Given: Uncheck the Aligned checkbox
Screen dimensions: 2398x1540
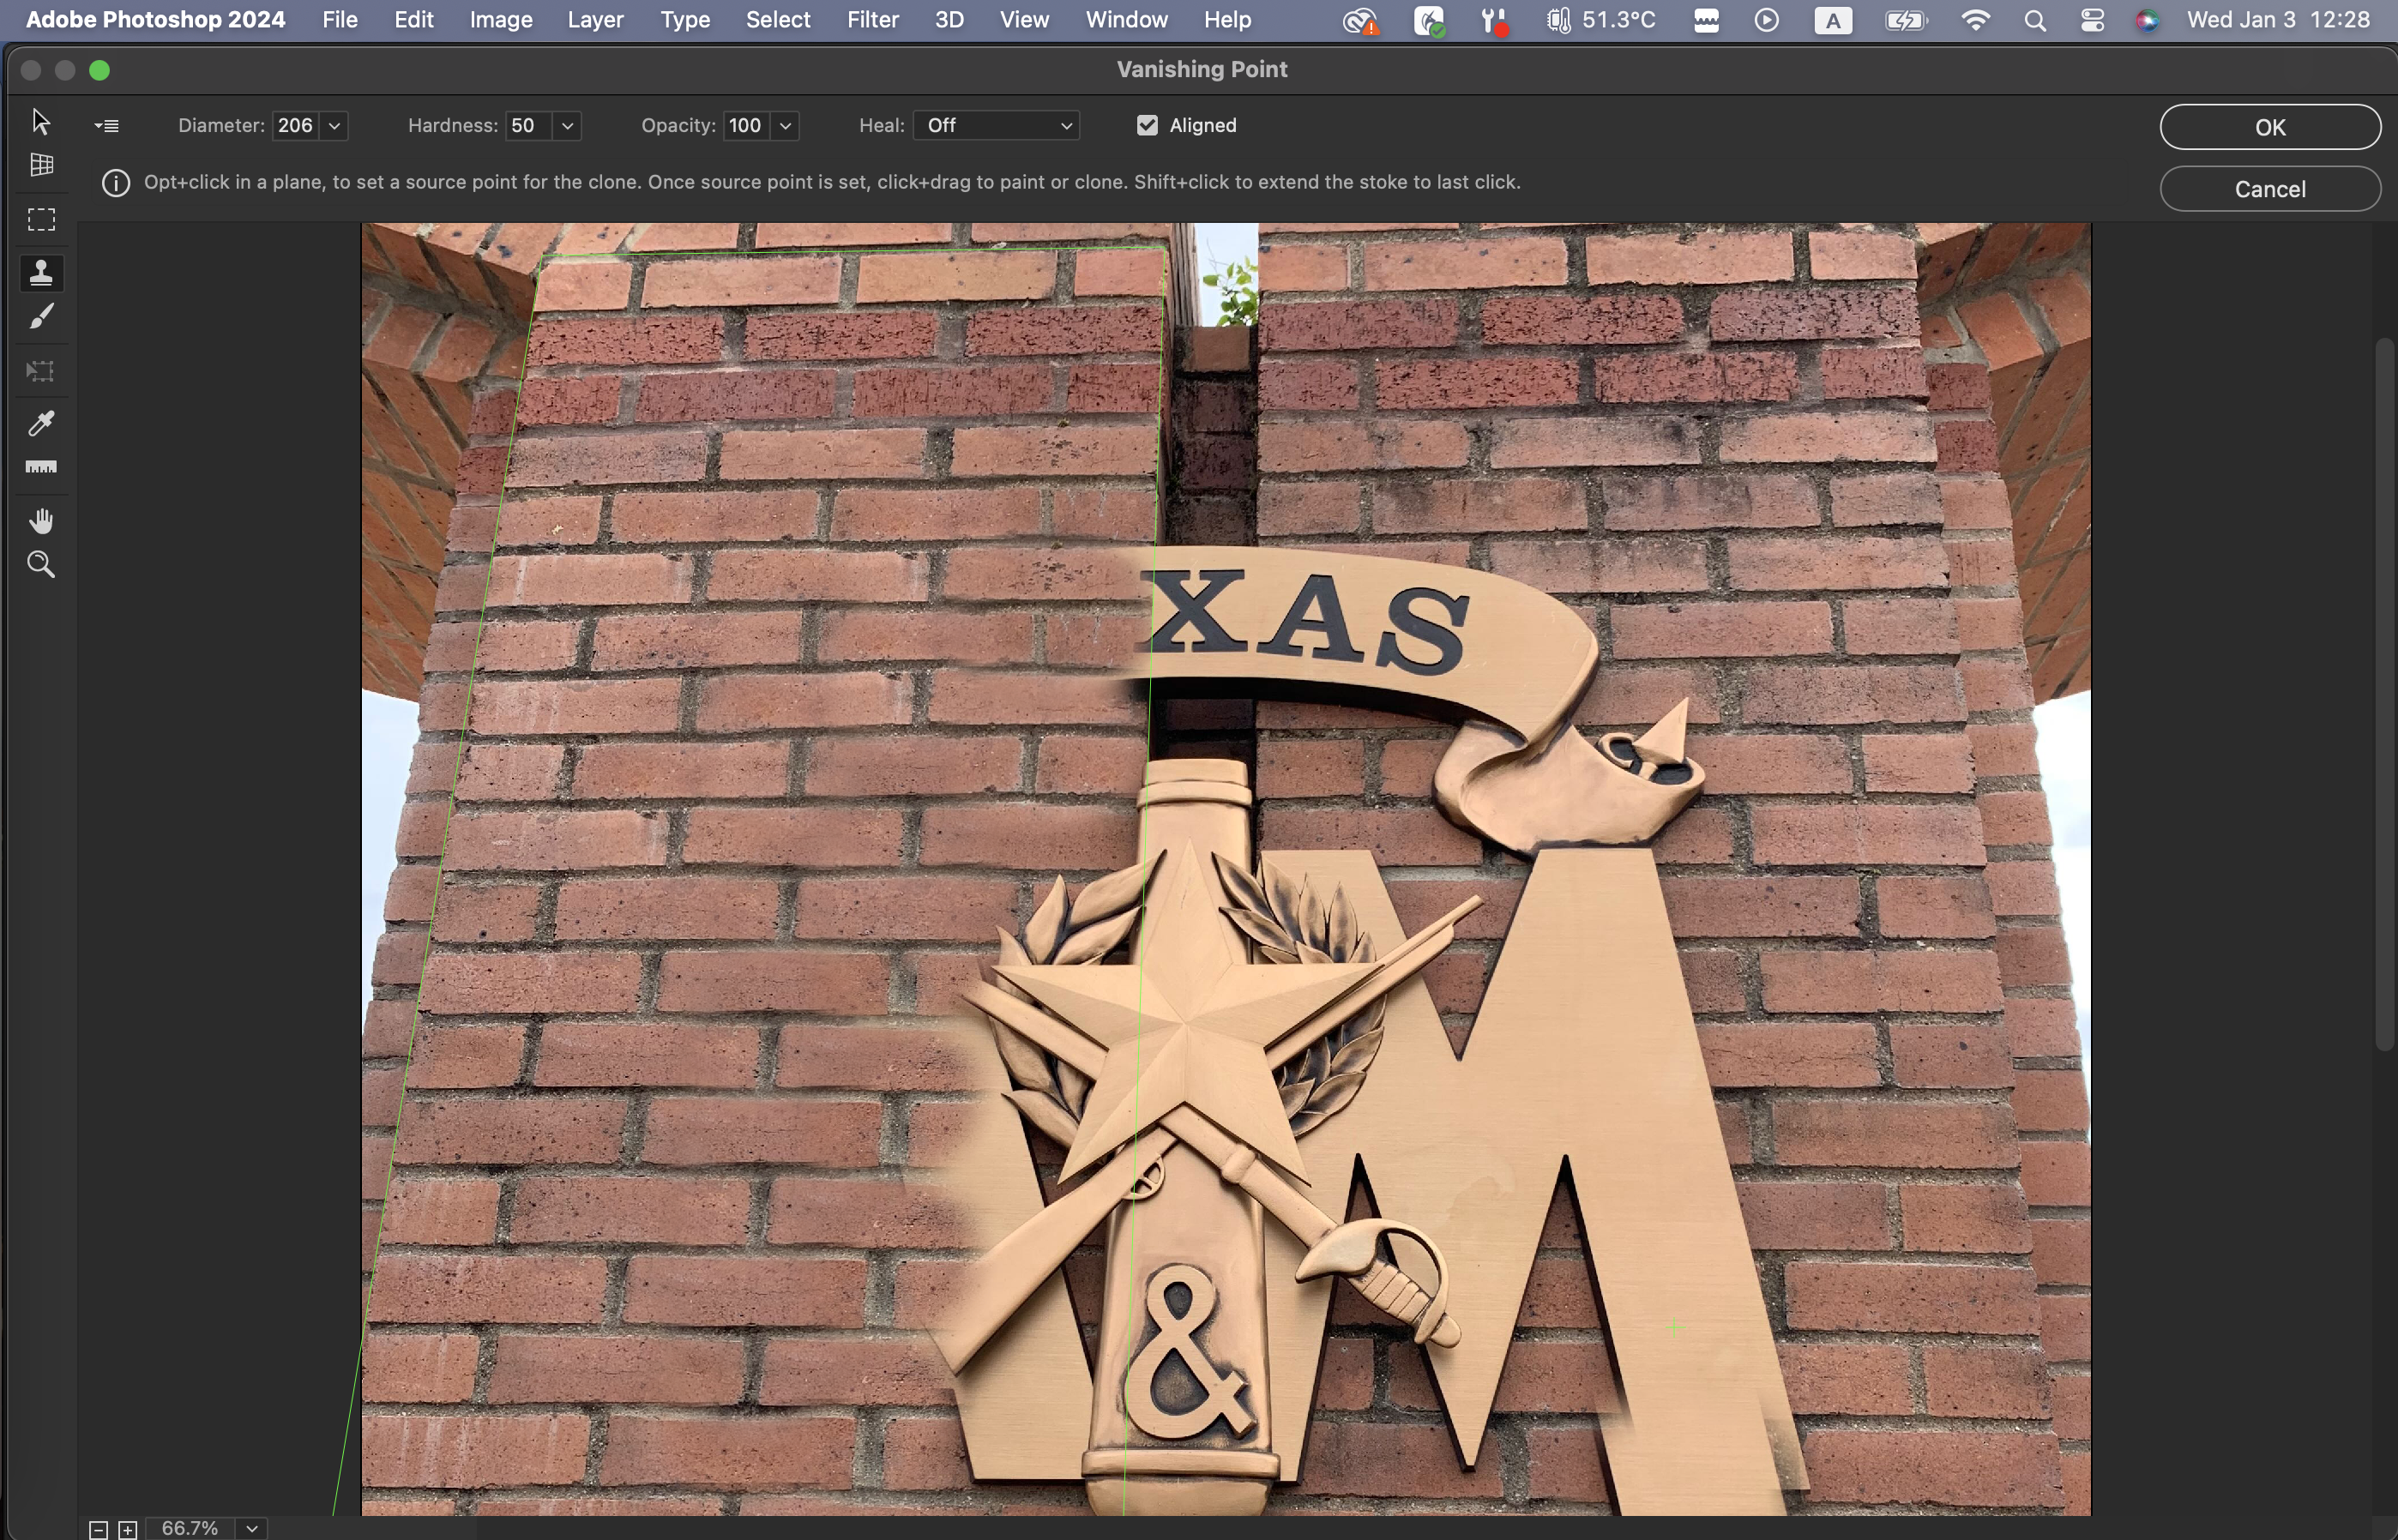Looking at the screenshot, I should pos(1147,125).
